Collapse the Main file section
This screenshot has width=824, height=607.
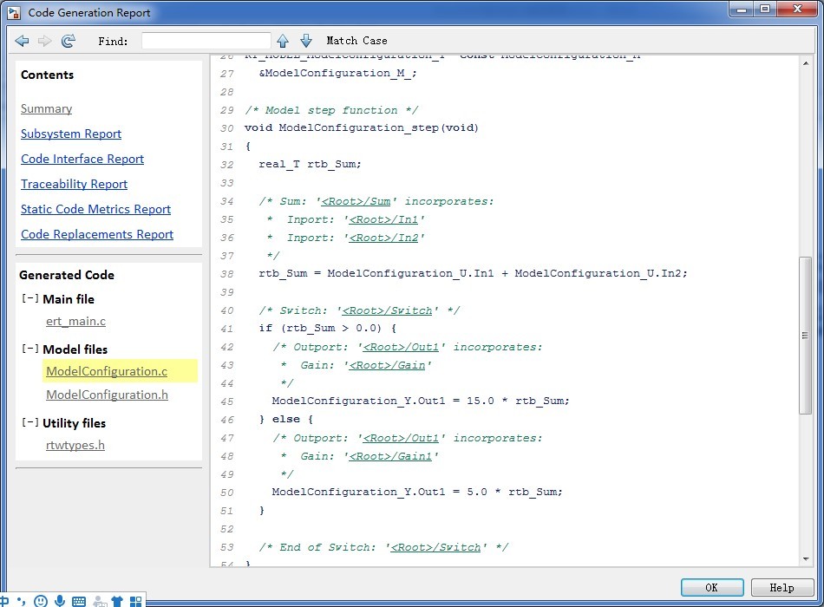pyautogui.click(x=30, y=298)
